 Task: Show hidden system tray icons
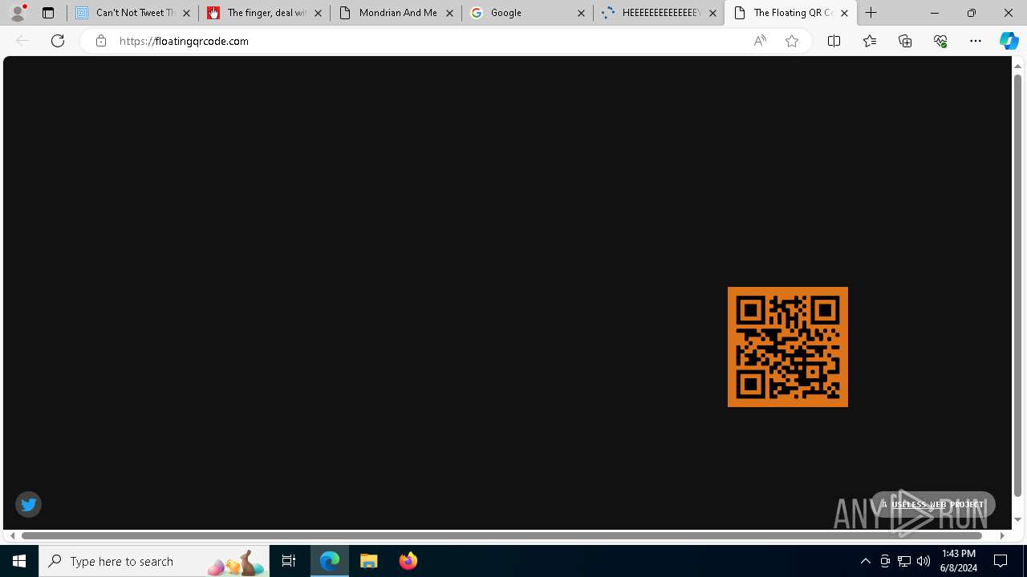[865, 561]
